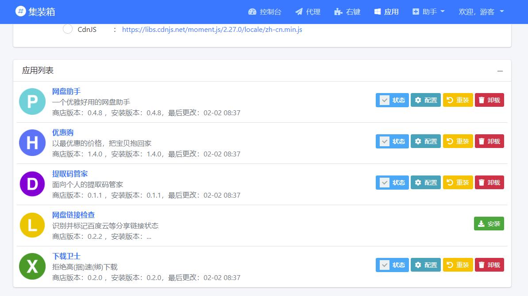Install 网盘链接检查 via the 安装 button
This screenshot has width=528, height=296.
(x=489, y=223)
